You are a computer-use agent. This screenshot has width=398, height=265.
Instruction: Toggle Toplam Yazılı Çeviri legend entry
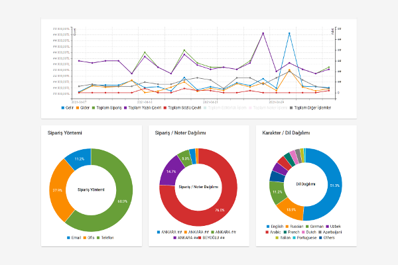(x=143, y=108)
